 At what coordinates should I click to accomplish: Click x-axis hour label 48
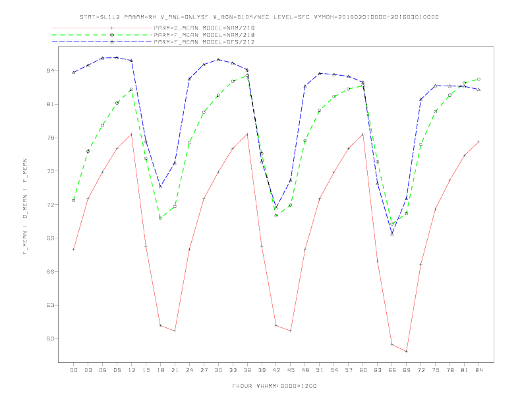305,370
